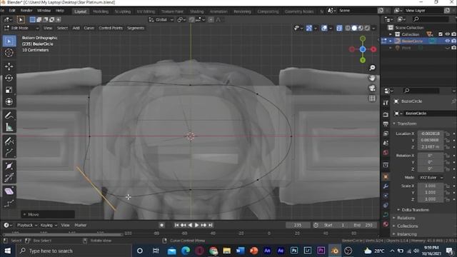Open Microsoft Word from taskbar
This screenshot has width=457, height=257.
(x=240, y=251)
